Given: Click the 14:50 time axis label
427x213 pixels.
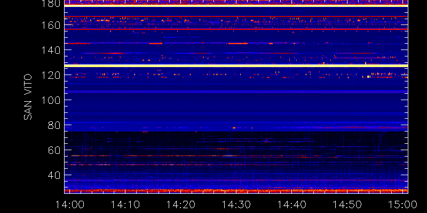Looking at the screenshot, I should coord(347,204).
